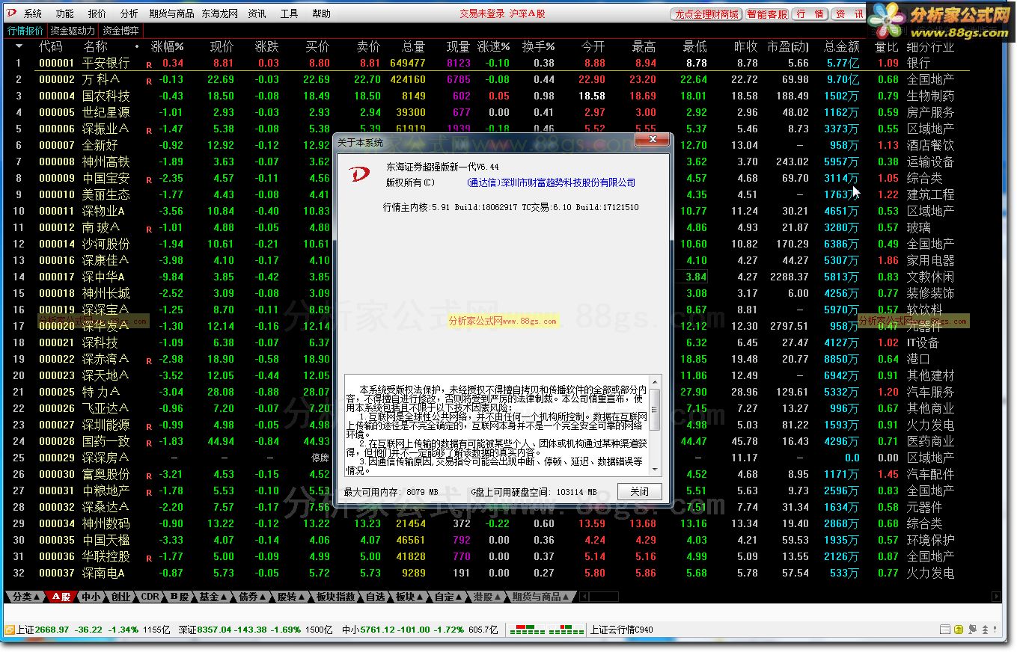Select the 神州数码 stock name
Viewport: 1017px width, 652px height.
click(x=106, y=523)
